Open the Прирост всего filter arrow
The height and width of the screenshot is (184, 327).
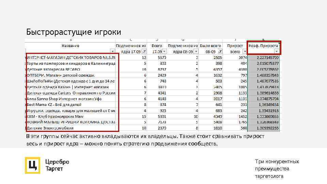245,51
